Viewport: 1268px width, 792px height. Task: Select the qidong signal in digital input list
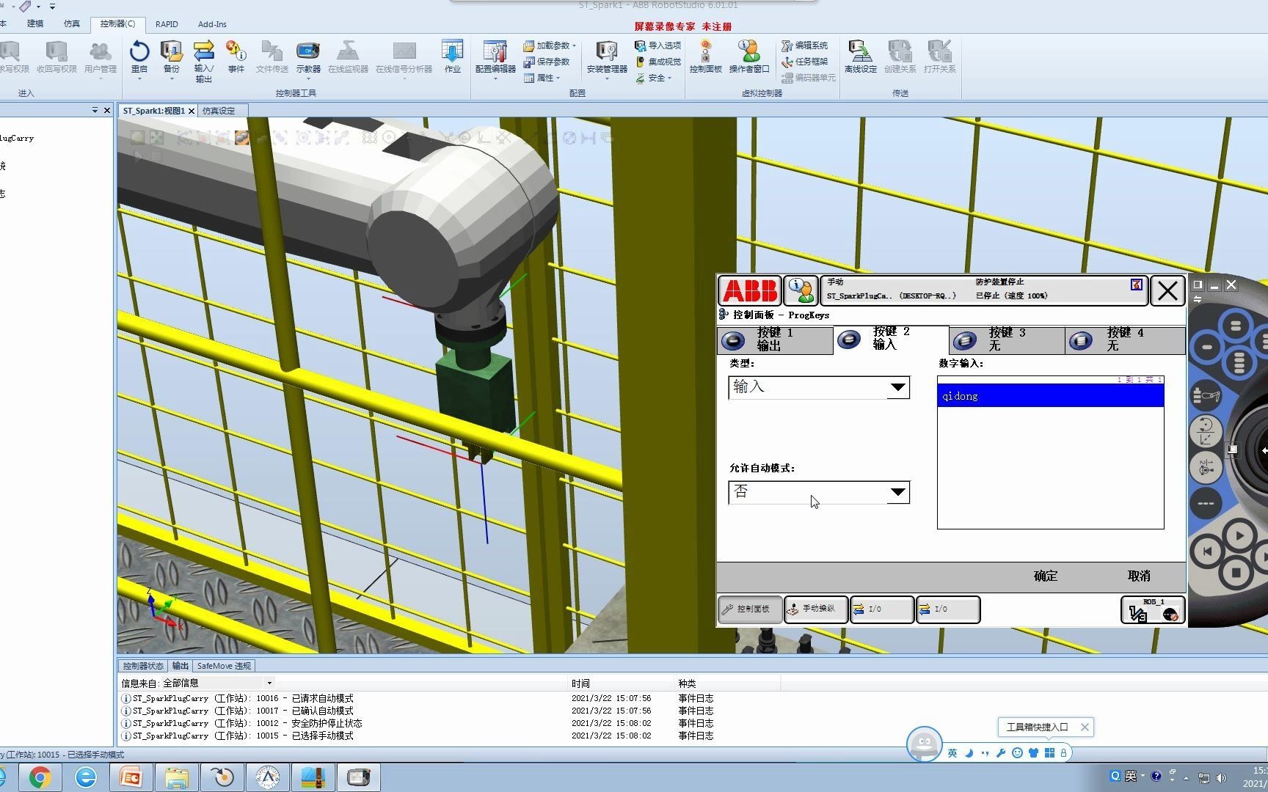(x=1050, y=396)
